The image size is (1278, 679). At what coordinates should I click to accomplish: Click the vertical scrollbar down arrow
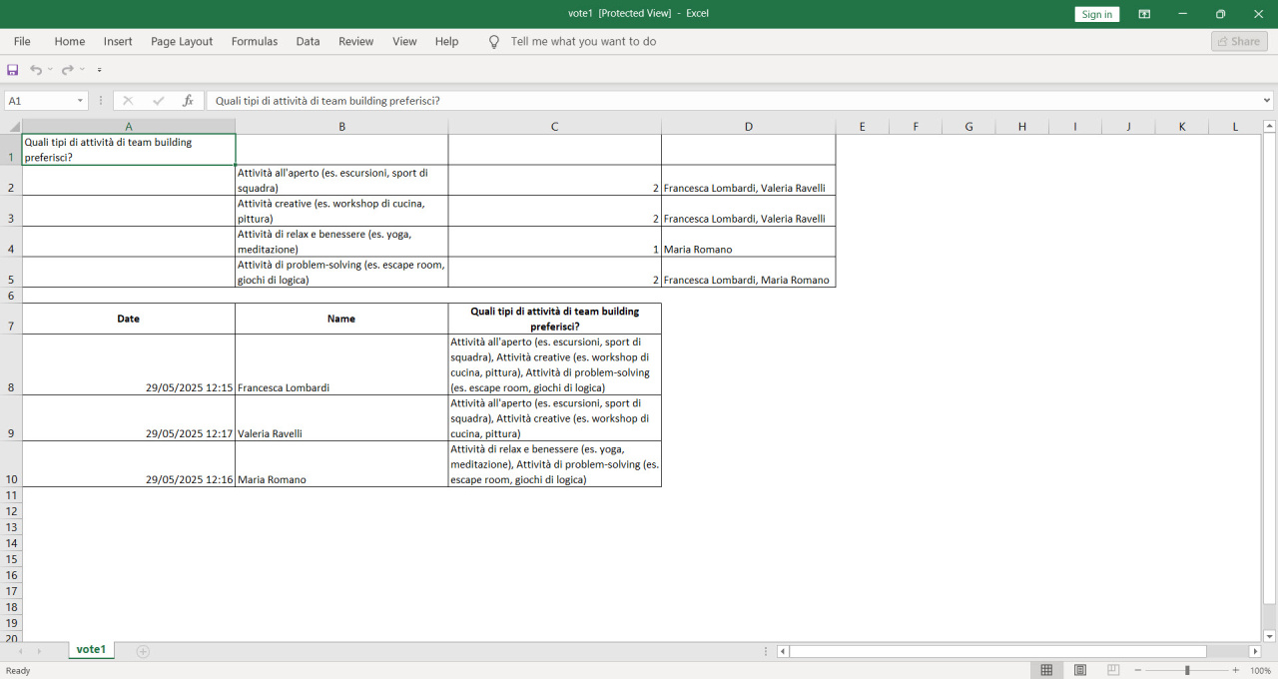pos(1269,636)
